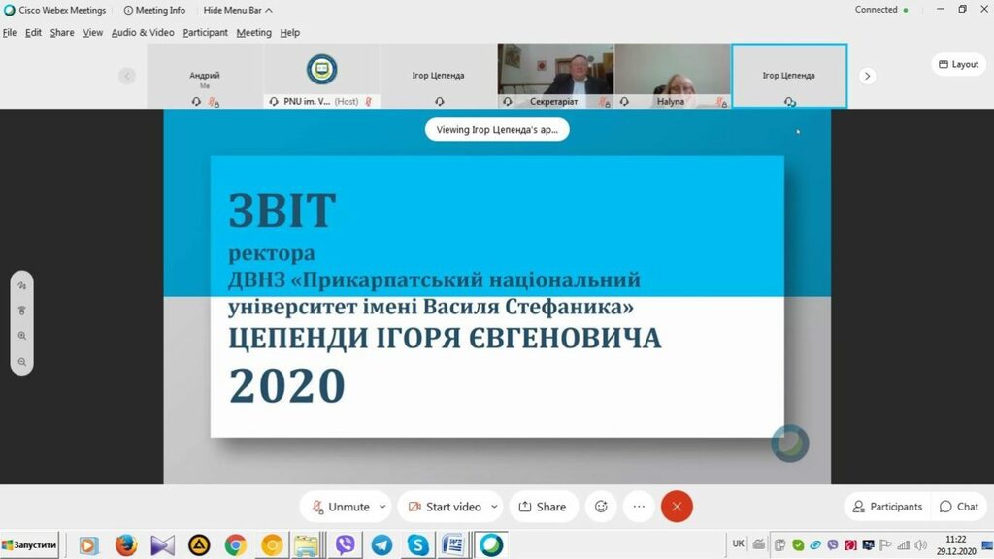Image resolution: width=994 pixels, height=559 pixels.
Task: Toggle the Participants panel
Action: pyautogui.click(x=887, y=507)
